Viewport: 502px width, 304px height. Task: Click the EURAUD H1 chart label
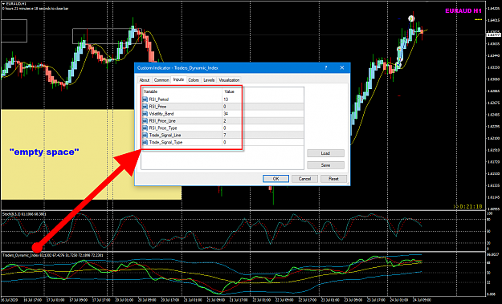click(463, 11)
